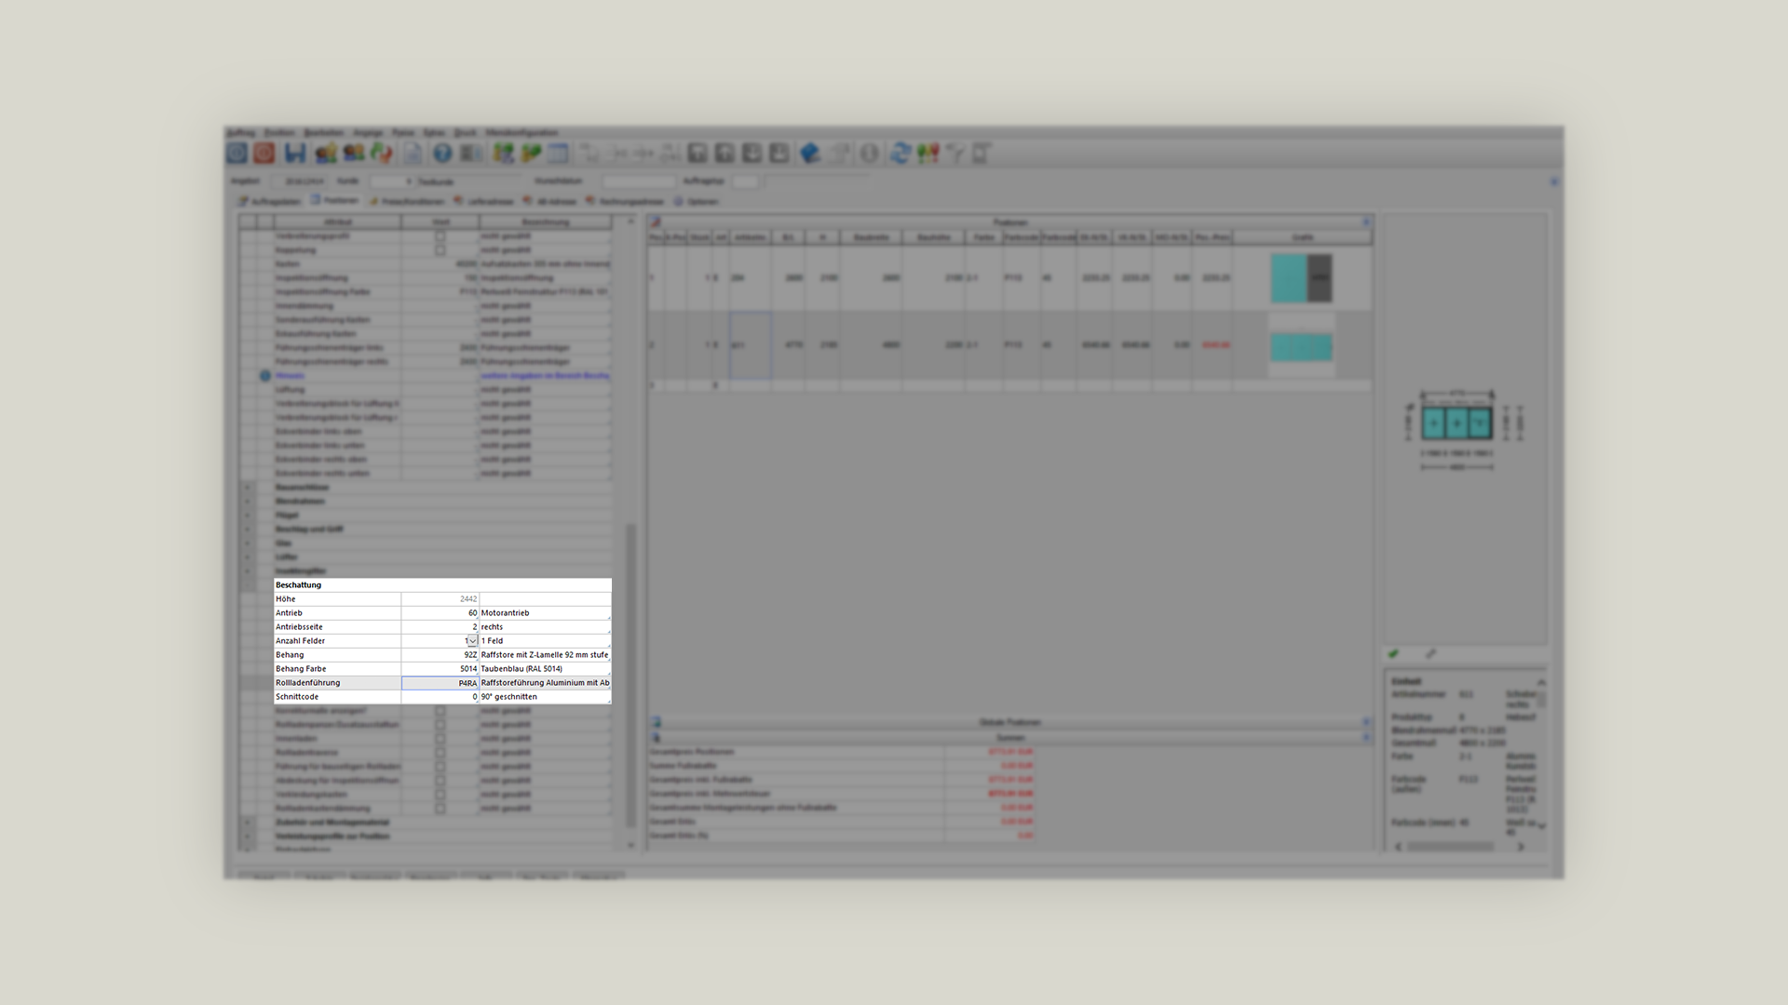Click the blue floppy-disk save icon in toolbar
The width and height of the screenshot is (1788, 1005).
(x=295, y=154)
